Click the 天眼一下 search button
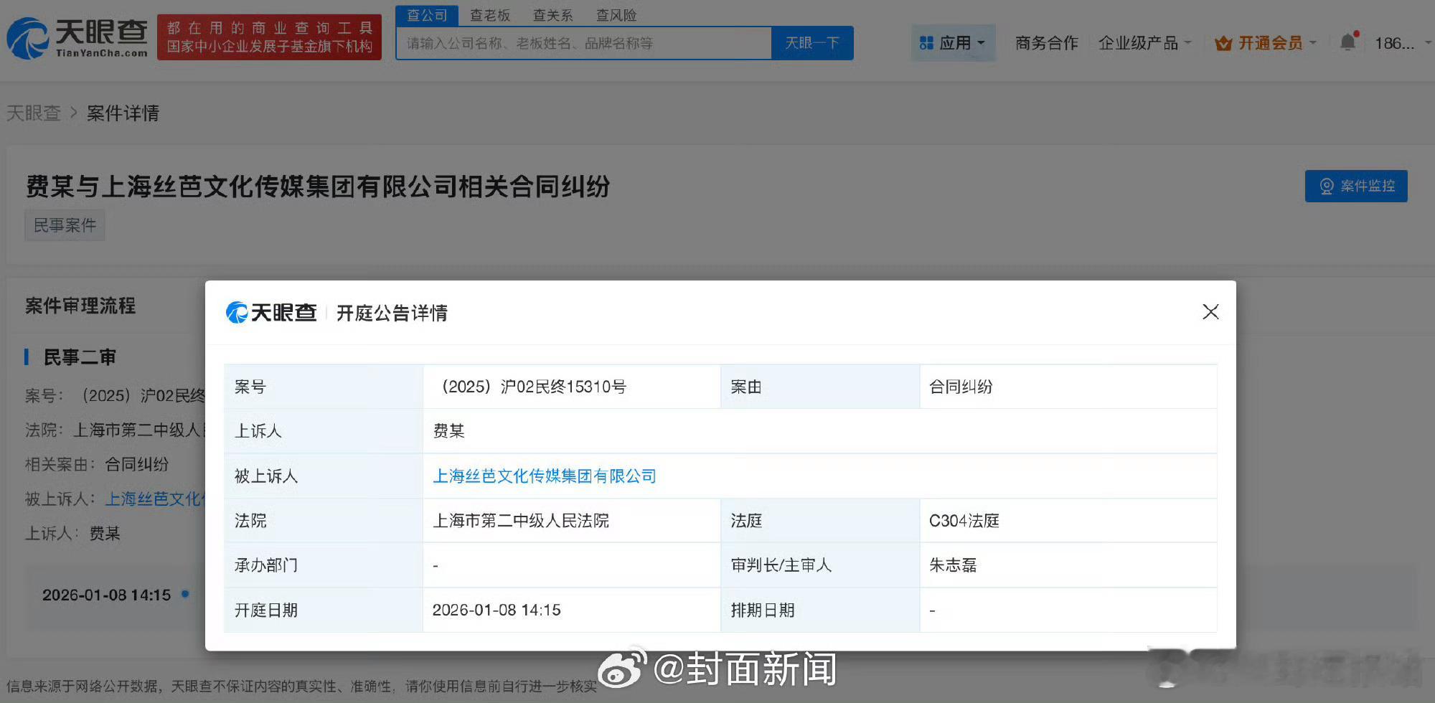Screen dimensions: 1435x703 click(x=811, y=43)
